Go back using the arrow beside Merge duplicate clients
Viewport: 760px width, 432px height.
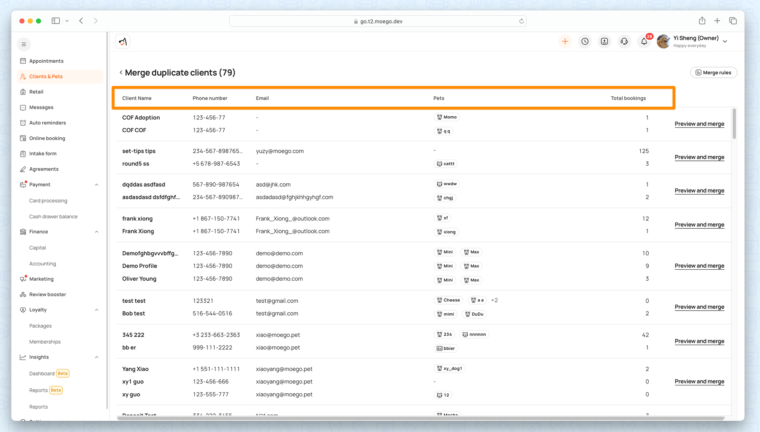[121, 72]
